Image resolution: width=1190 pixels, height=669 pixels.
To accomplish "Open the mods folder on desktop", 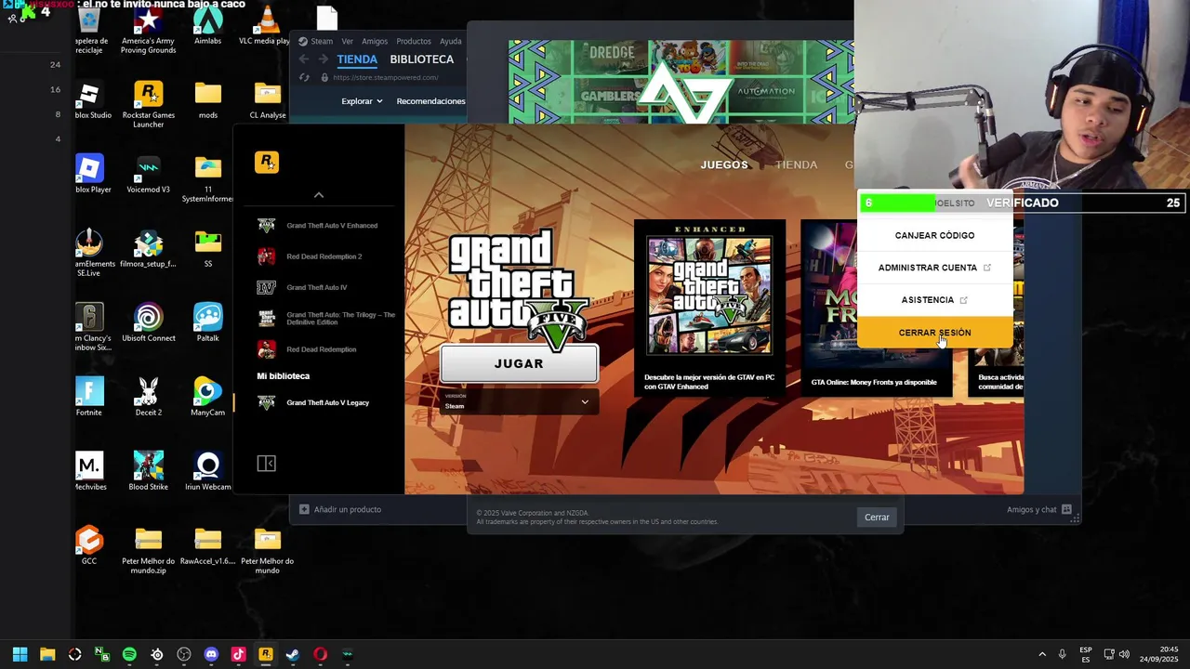I will pos(207,100).
